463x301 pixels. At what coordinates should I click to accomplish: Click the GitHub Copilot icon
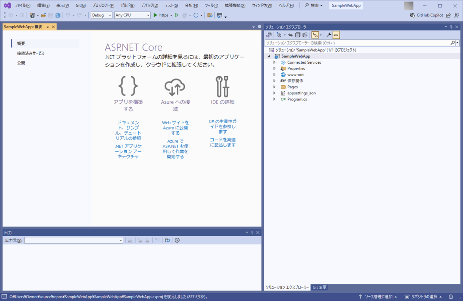point(412,15)
